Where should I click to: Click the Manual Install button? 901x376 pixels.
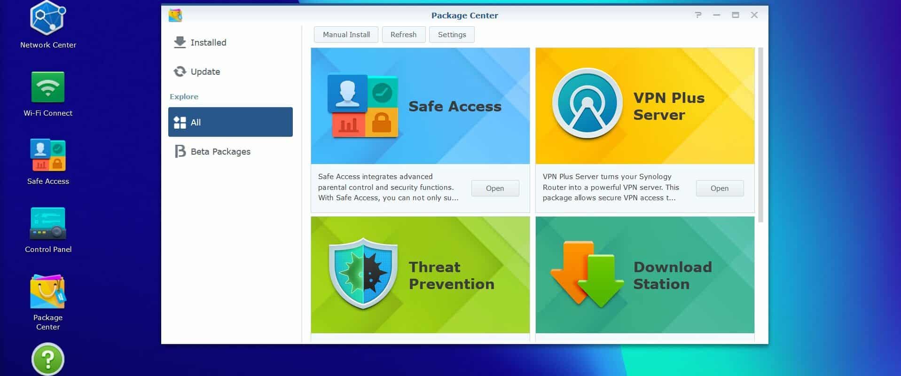346,35
